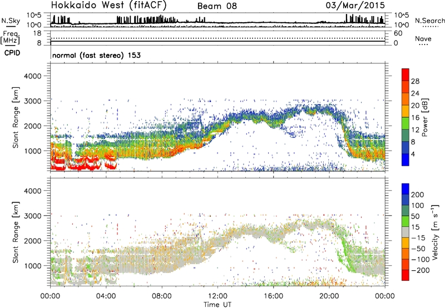Click the 28 label on Power colorbar
The height and width of the screenshot is (308, 445).
click(415, 81)
